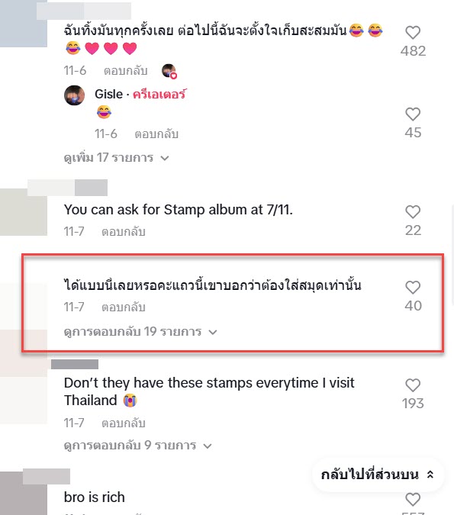This screenshot has height=515, width=454.
Task: Like the comment with 482 likes
Action: (x=413, y=33)
